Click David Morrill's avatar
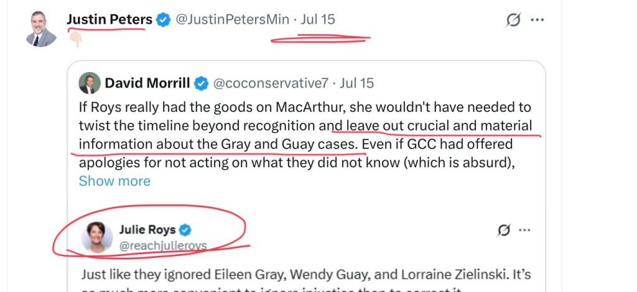The width and height of the screenshot is (637, 292). [x=89, y=83]
